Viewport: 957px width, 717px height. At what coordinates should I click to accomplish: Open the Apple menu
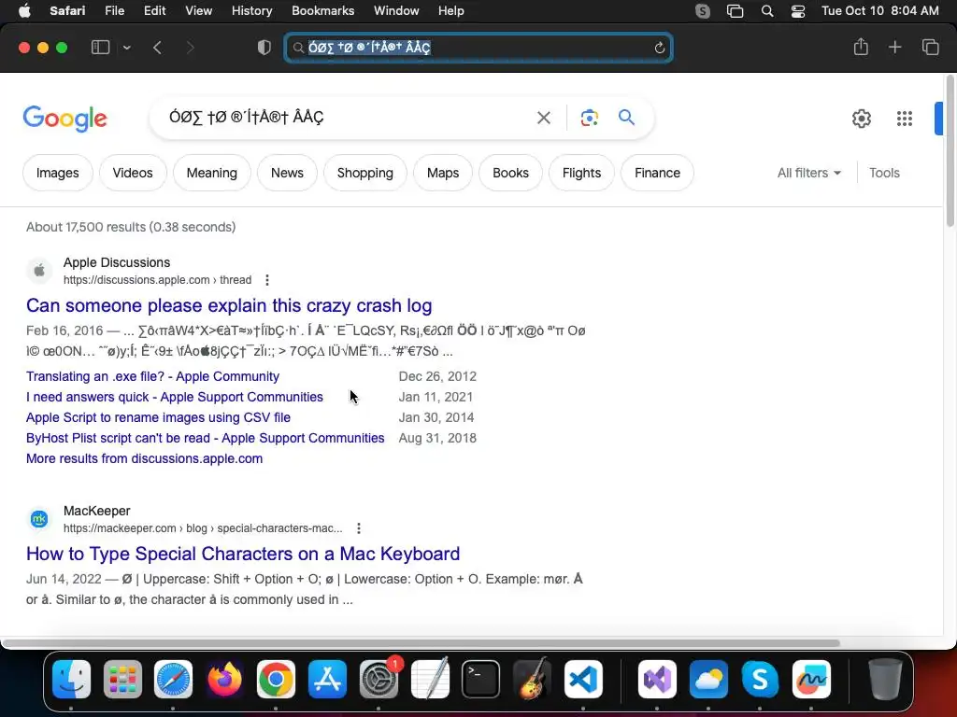pos(24,11)
